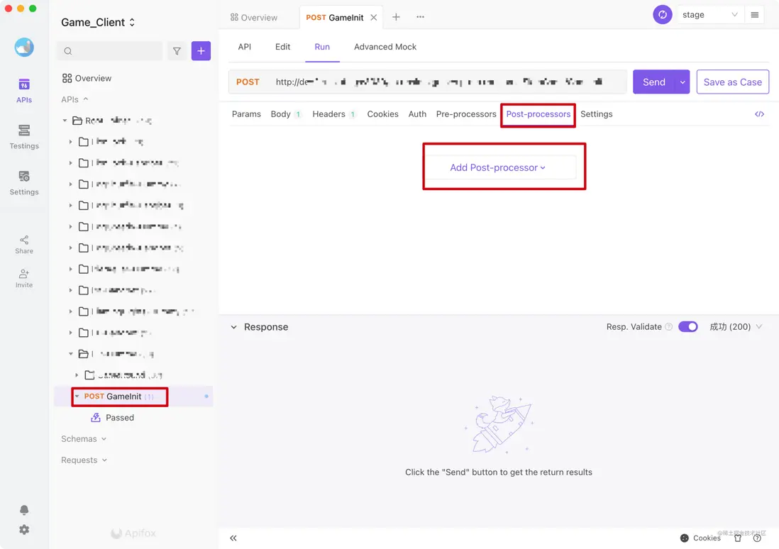Open the APIs section in sidebar
The width and height of the screenshot is (779, 549).
click(24, 90)
